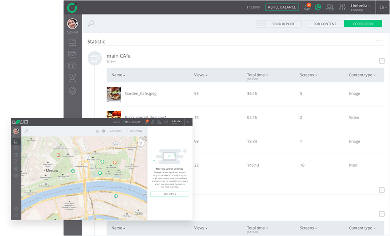Switch statistics to For Content
The height and width of the screenshot is (236, 390).
pyautogui.click(x=325, y=24)
